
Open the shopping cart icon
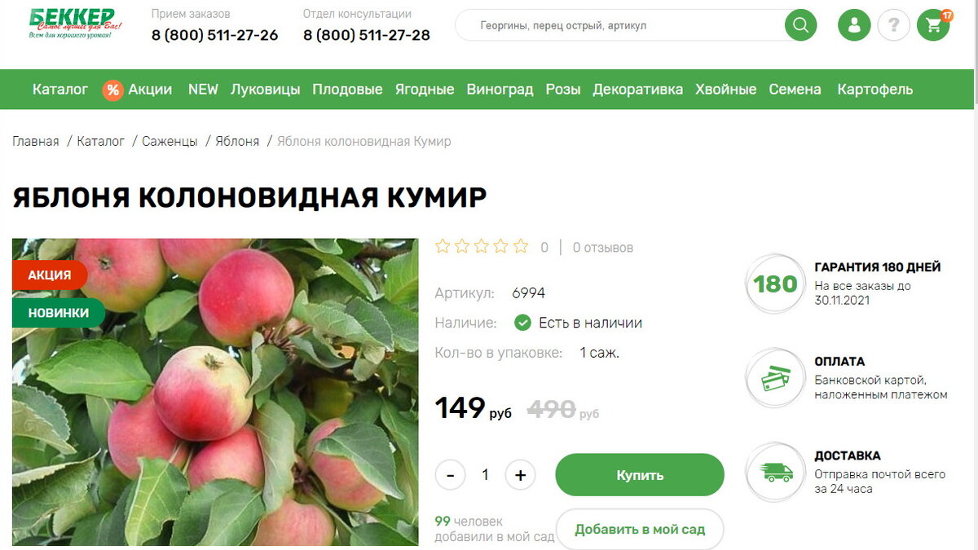click(x=933, y=25)
